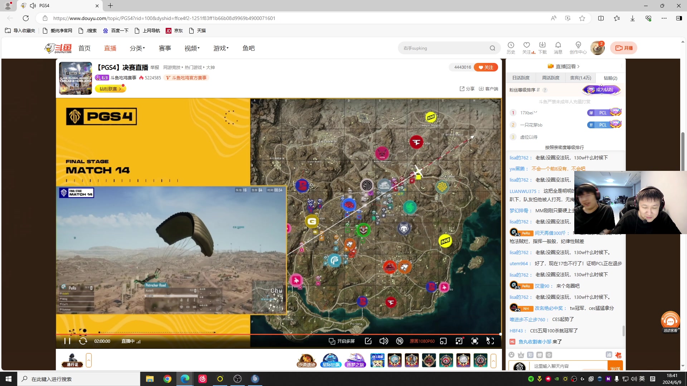Open Chrome from the taskbar

click(x=167, y=379)
